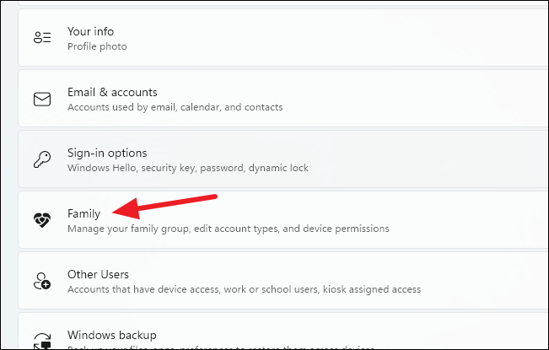Click the 'Manage your family group' description
The image size is (549, 350).
229,229
